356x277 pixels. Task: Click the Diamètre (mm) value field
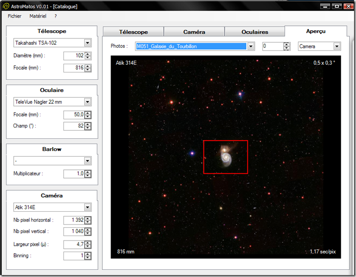(74, 55)
